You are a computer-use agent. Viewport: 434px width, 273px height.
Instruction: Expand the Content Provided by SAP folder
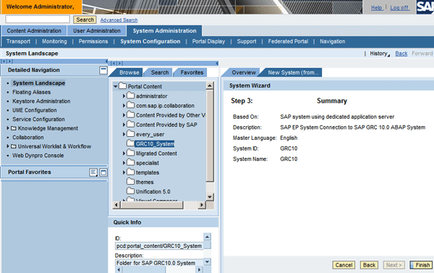pyautogui.click(x=124, y=125)
